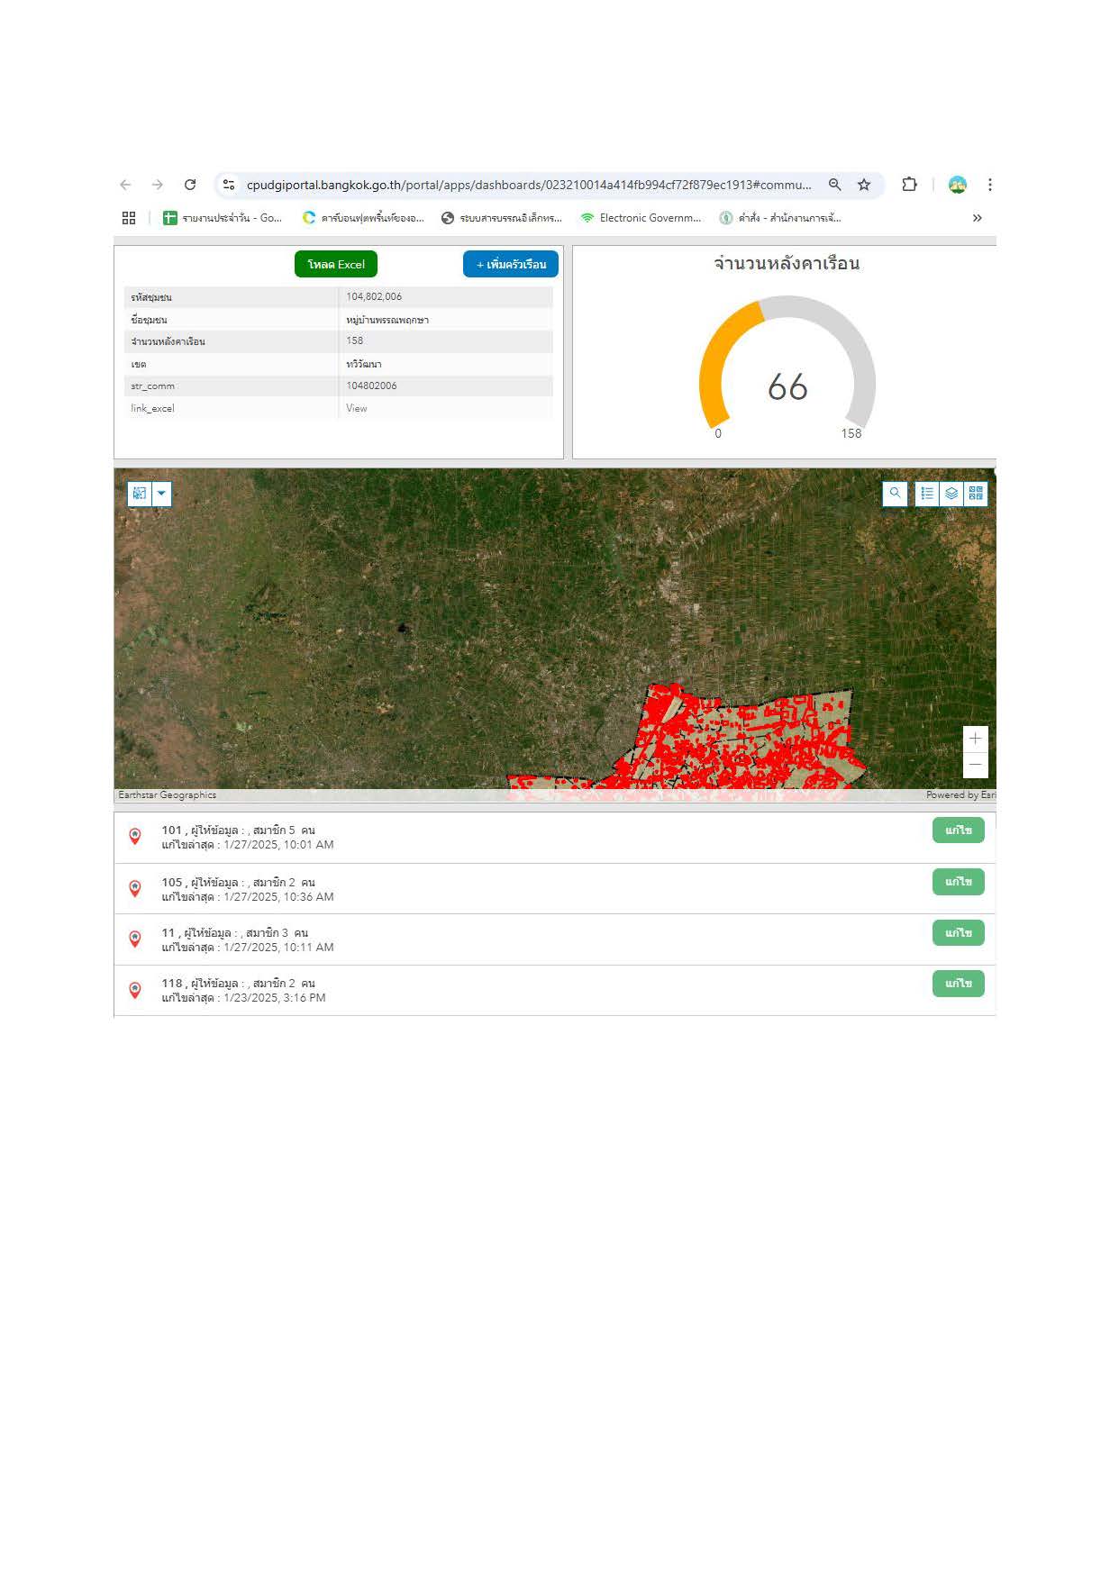Open the apps grid in bookmarks bar
This screenshot has width=1110, height=1570.
[129, 218]
